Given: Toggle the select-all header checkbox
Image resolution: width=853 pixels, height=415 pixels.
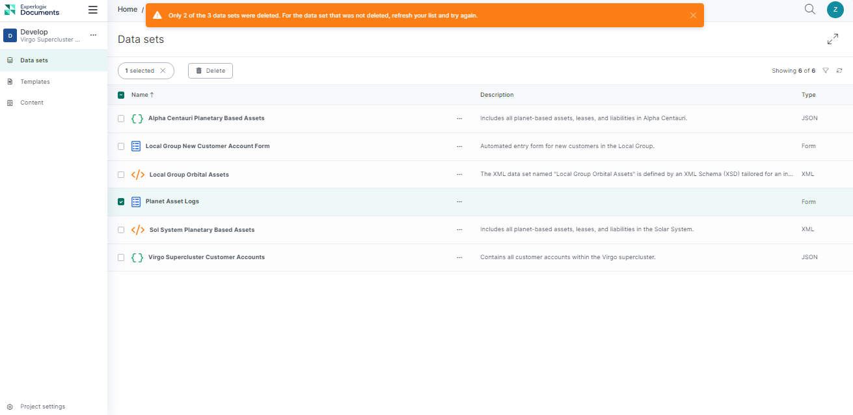Looking at the screenshot, I should point(121,95).
